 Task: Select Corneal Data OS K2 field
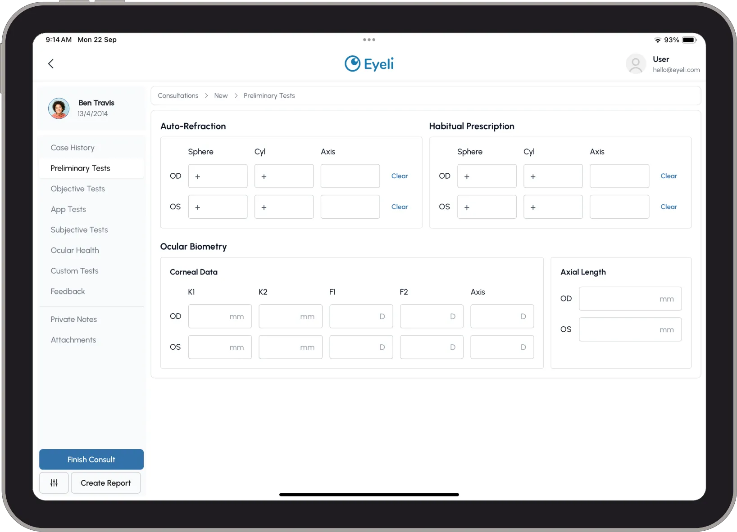pyautogui.click(x=291, y=347)
